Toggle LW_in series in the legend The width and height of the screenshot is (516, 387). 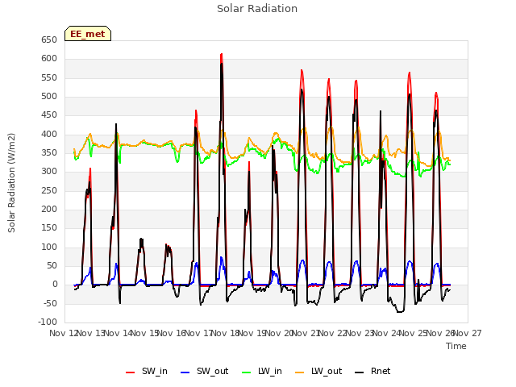[262, 371]
